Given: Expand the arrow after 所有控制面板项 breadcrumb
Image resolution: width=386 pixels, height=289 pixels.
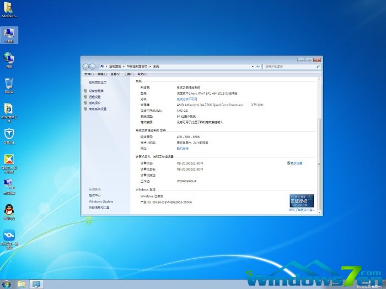Looking at the screenshot, I should pyautogui.click(x=150, y=67).
